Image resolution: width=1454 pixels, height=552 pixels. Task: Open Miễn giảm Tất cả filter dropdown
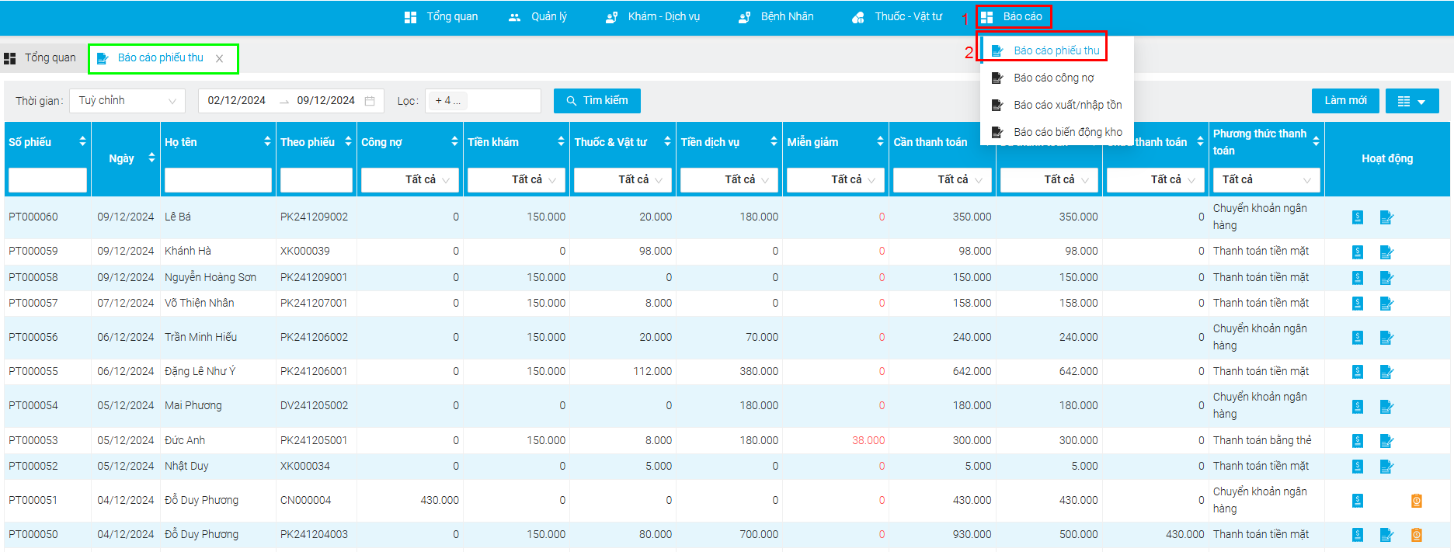(x=835, y=179)
